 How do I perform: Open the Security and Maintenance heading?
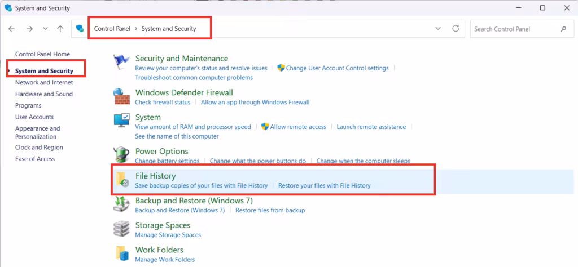pos(182,59)
